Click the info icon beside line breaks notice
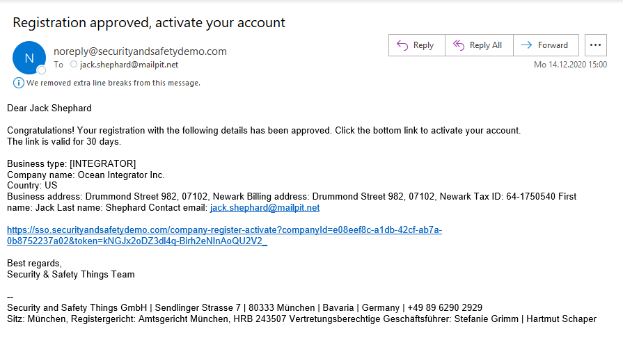The image size is (623, 338). [18, 83]
